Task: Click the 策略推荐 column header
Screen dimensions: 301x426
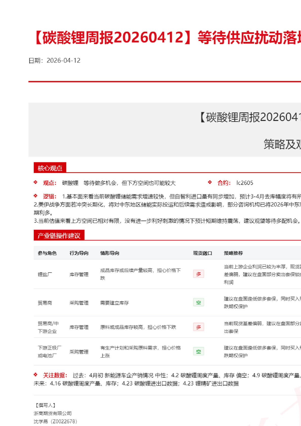Action: click(233, 253)
